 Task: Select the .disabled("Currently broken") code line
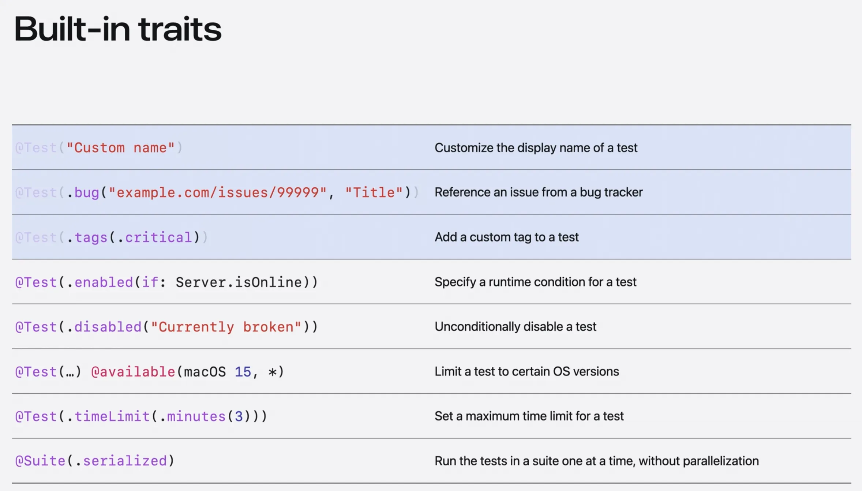(x=166, y=327)
